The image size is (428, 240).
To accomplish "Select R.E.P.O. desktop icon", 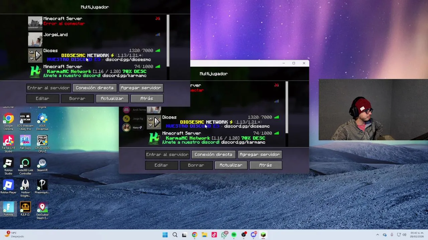I will click(x=25, y=209).
